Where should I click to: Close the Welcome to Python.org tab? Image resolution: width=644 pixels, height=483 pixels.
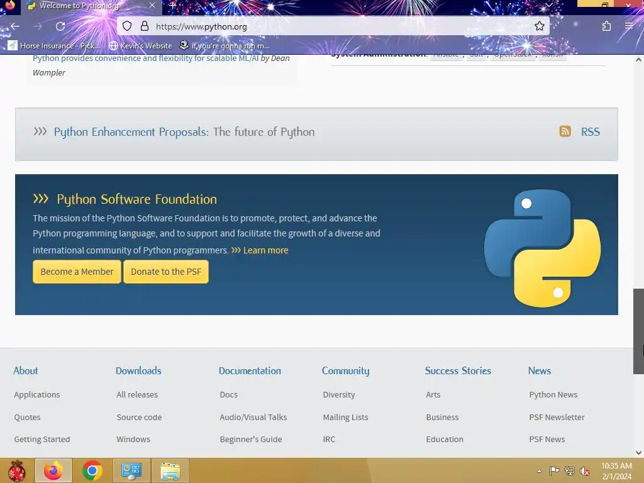pos(152,5)
